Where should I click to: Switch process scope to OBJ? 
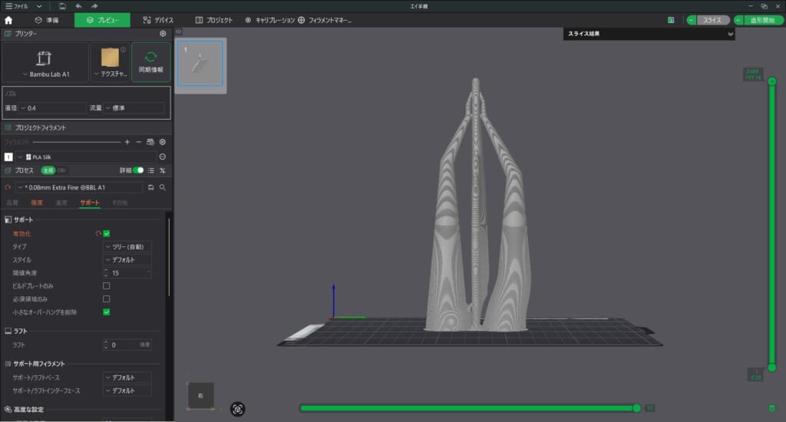[x=61, y=170]
